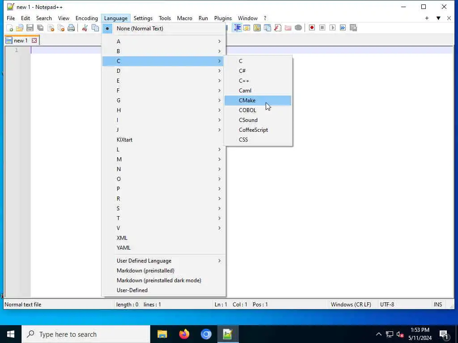Click the Cut scissors toolbar icon

click(85, 28)
